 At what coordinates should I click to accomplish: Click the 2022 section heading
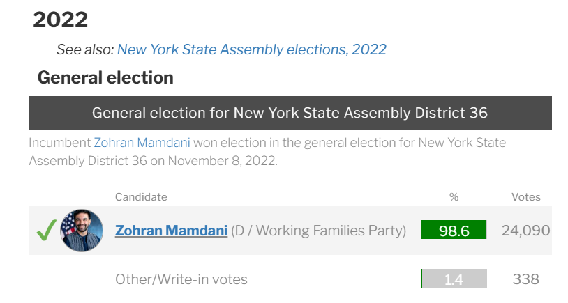click(61, 20)
